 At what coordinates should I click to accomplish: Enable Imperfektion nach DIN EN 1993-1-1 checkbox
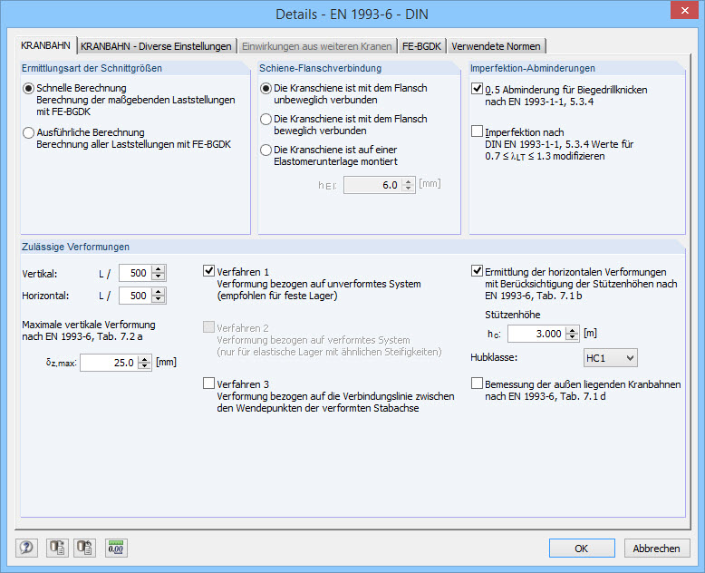tap(477, 131)
